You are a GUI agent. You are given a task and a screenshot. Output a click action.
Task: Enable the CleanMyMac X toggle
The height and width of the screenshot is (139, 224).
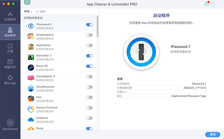coord(90,77)
